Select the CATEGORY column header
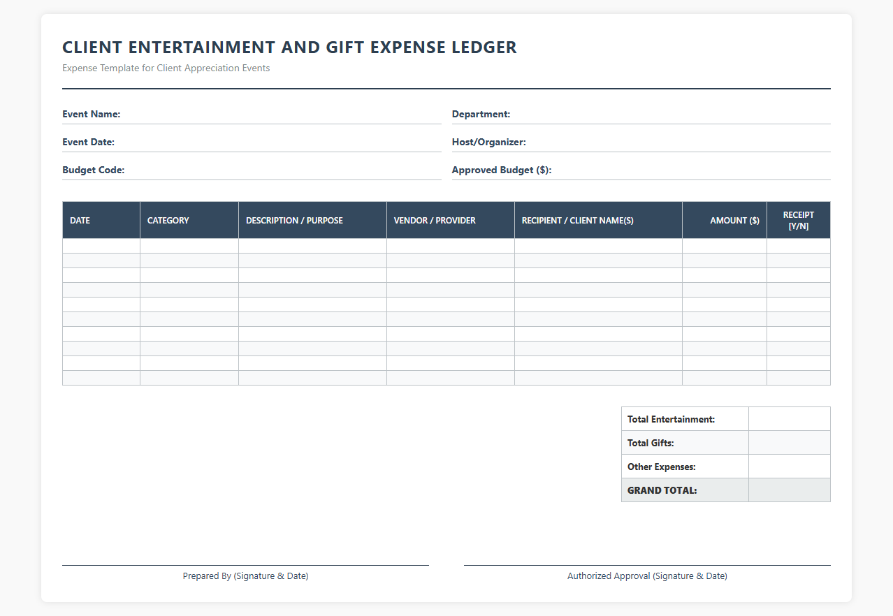The width and height of the screenshot is (893, 616). pos(189,220)
